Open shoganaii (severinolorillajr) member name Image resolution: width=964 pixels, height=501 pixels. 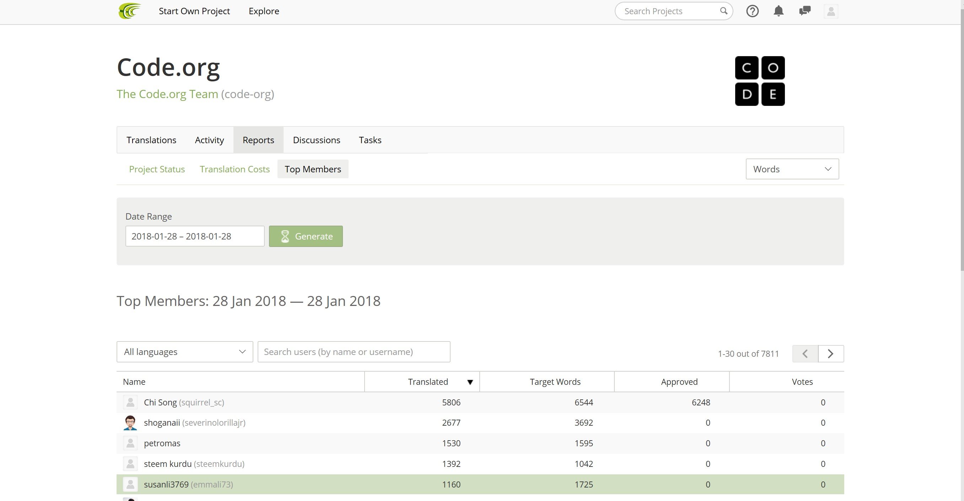(195, 423)
